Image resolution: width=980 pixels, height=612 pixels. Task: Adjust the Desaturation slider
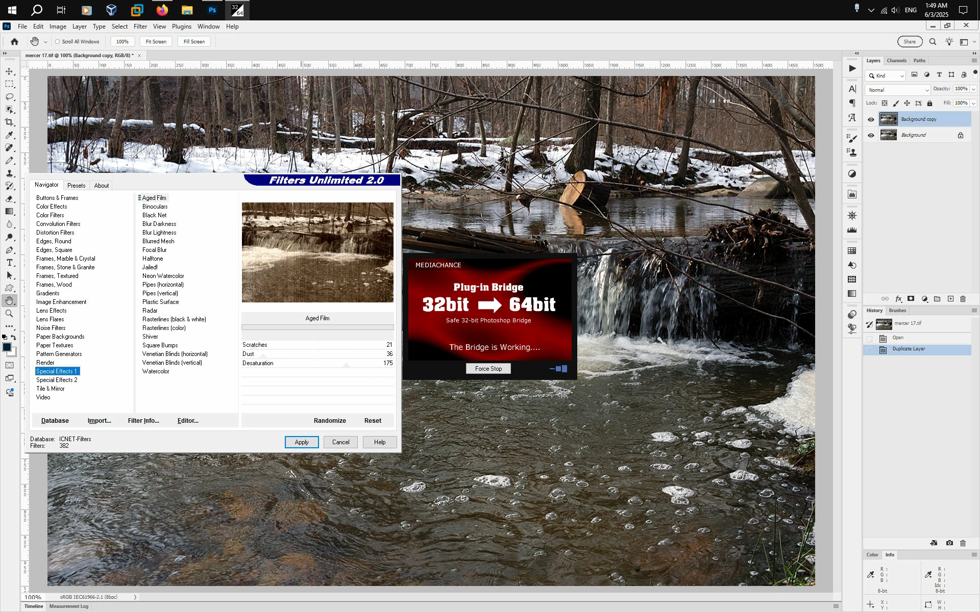pyautogui.click(x=347, y=365)
